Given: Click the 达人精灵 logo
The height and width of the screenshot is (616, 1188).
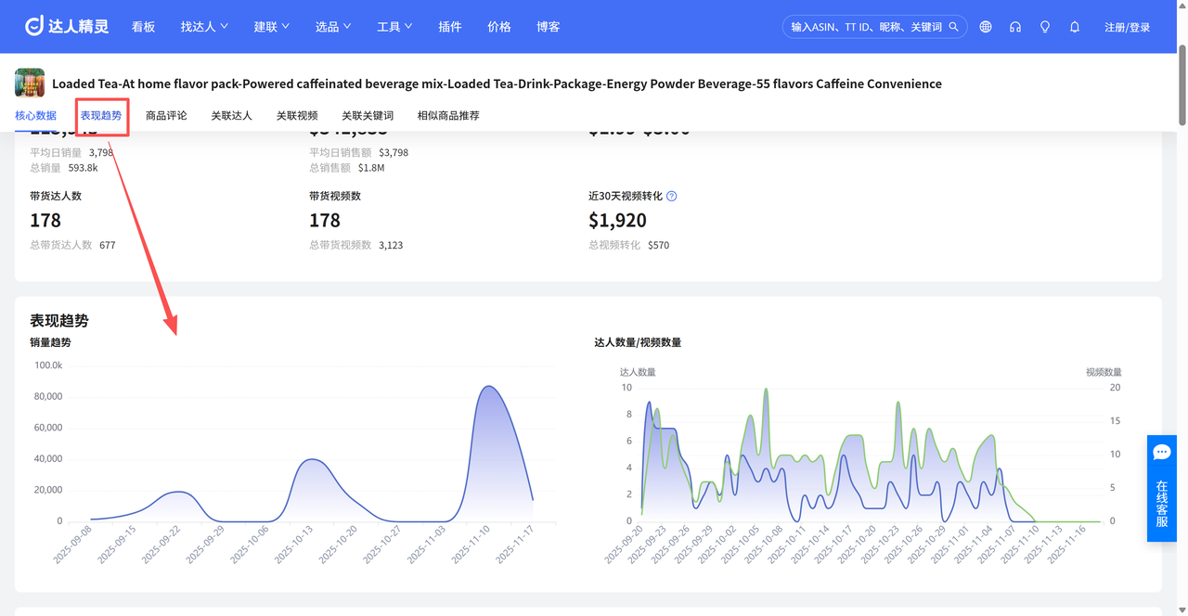Looking at the screenshot, I should (x=67, y=27).
